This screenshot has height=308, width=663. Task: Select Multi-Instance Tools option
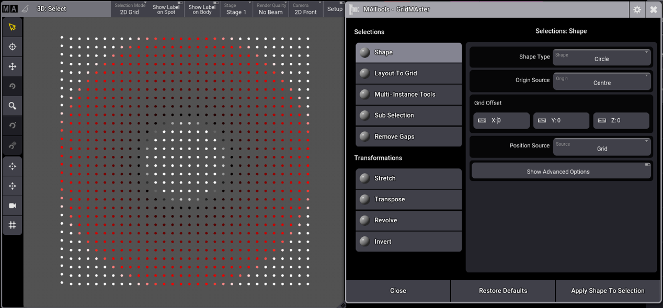408,94
